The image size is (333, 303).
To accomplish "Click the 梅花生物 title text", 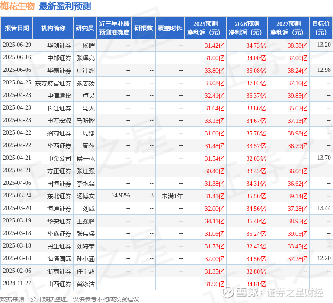I will [17, 6].
